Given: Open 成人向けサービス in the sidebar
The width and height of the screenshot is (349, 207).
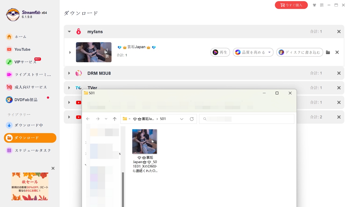Looking at the screenshot, I should 27,87.
